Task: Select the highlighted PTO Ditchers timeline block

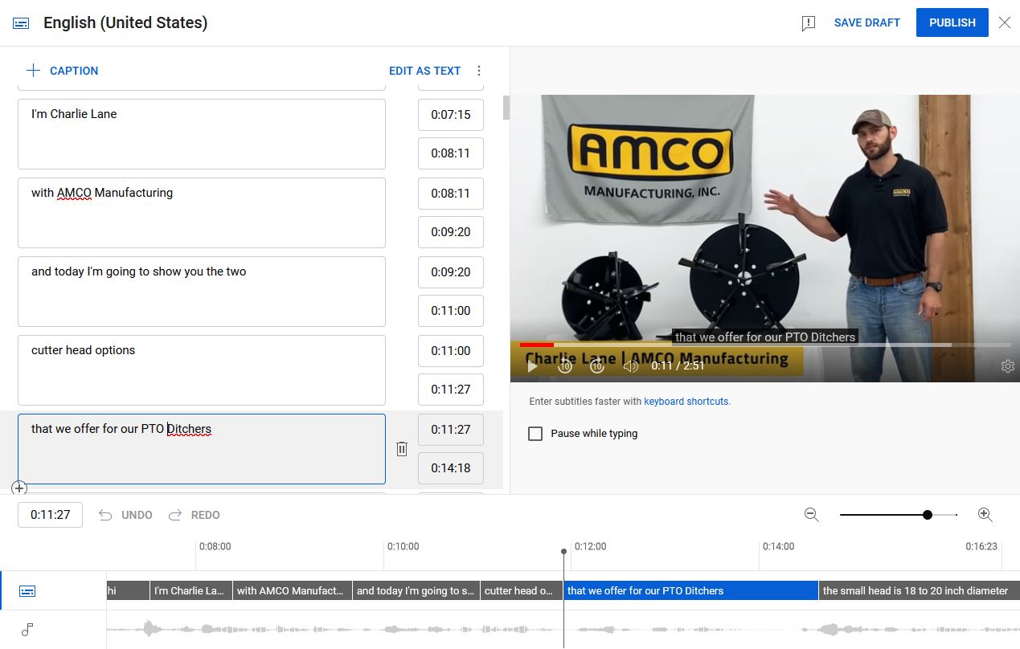Action: click(x=690, y=590)
